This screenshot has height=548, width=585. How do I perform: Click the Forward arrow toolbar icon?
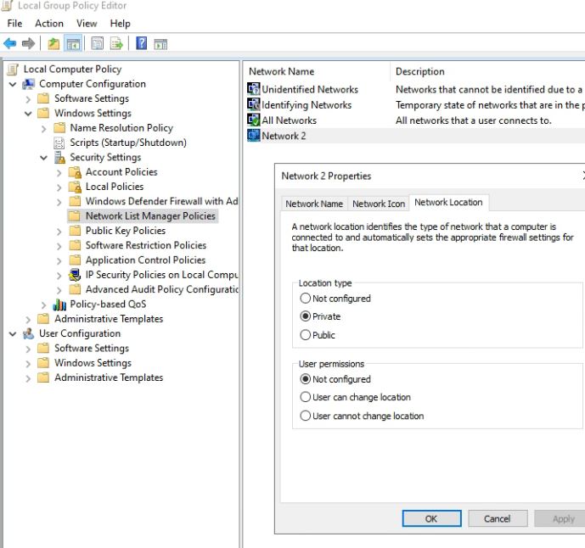tap(28, 43)
